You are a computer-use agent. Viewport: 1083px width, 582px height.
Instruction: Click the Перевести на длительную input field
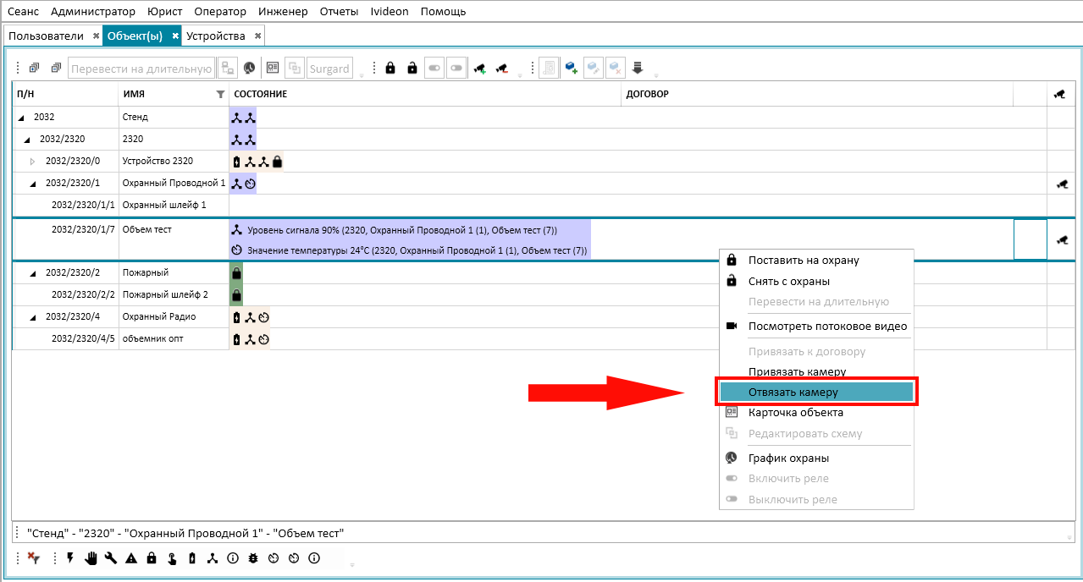click(x=141, y=69)
